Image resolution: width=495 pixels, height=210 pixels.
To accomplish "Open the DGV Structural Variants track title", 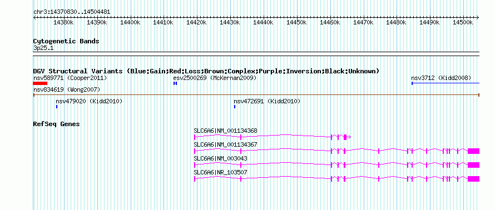I will (x=206, y=71).
